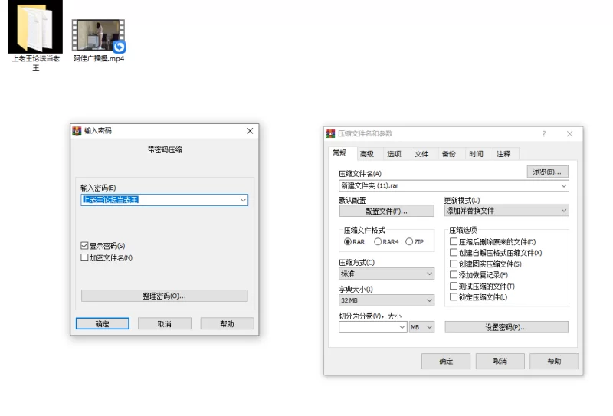Uncheck the 显示密码 checkbox
Viewport: 613px width, 416px height.
[x=85, y=246]
